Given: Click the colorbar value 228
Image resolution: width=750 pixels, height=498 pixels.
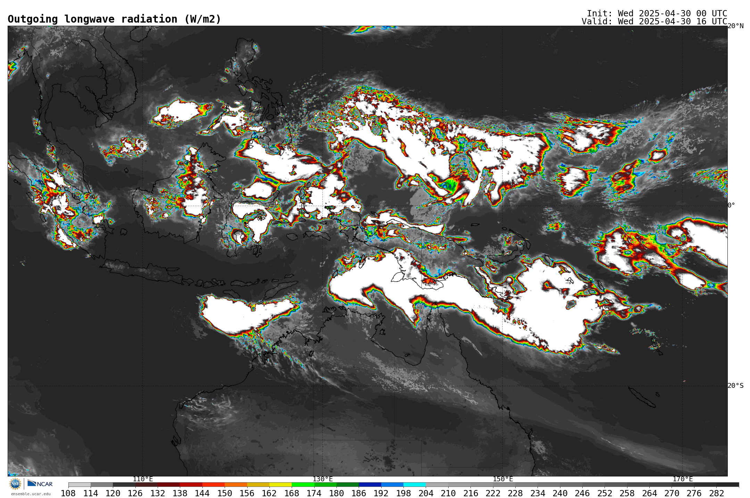Looking at the screenshot, I should [515, 493].
